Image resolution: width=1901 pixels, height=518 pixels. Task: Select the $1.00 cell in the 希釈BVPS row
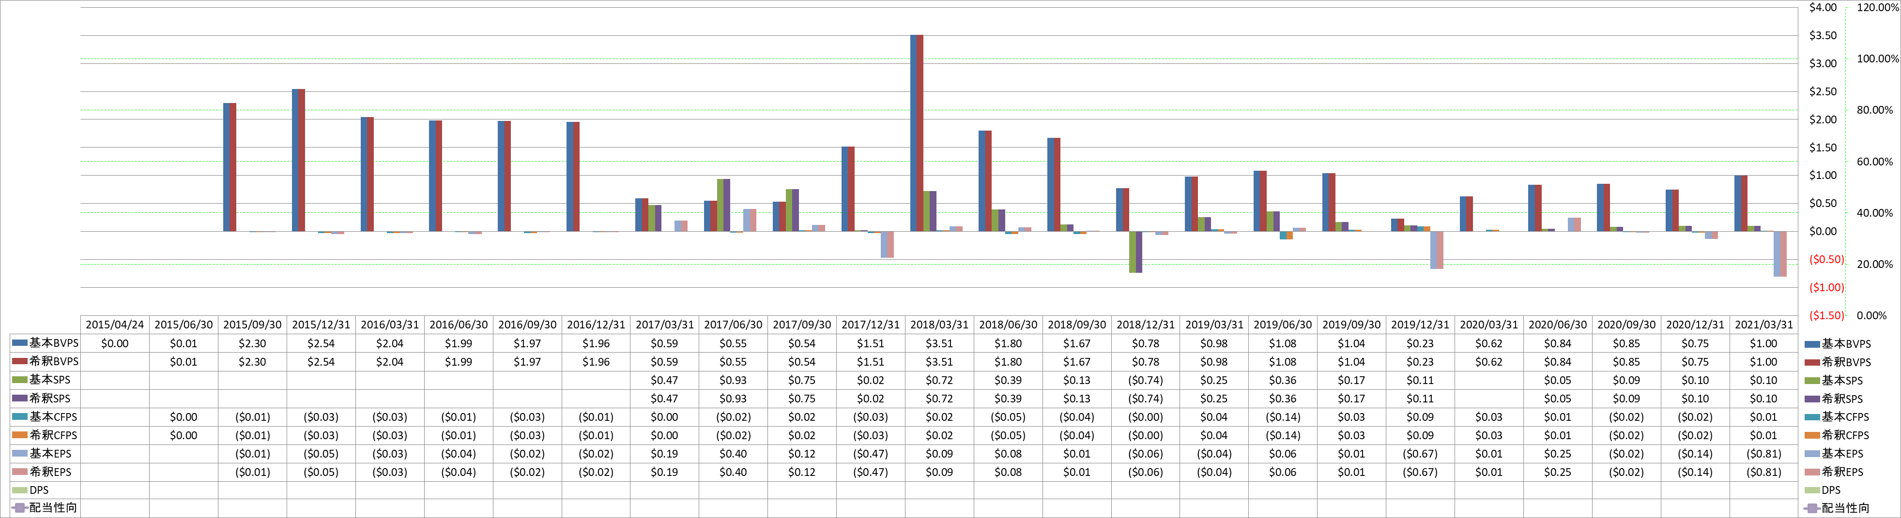[1764, 362]
